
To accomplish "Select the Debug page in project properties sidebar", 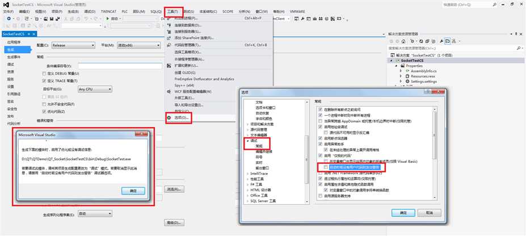I will (x=10, y=64).
